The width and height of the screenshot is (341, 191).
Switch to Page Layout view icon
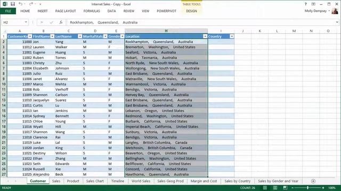[x=275, y=188]
